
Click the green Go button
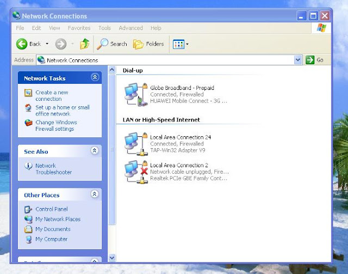[x=315, y=60]
